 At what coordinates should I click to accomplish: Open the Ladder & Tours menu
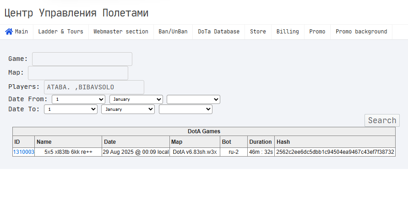coord(60,32)
